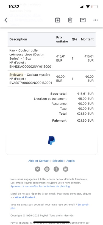Open the Sécurité link
This screenshot has height=225, width=103.
[x=58, y=161]
